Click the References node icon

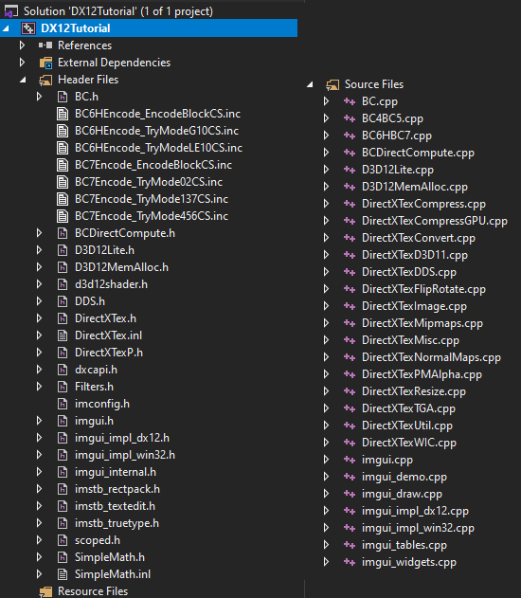click(45, 45)
